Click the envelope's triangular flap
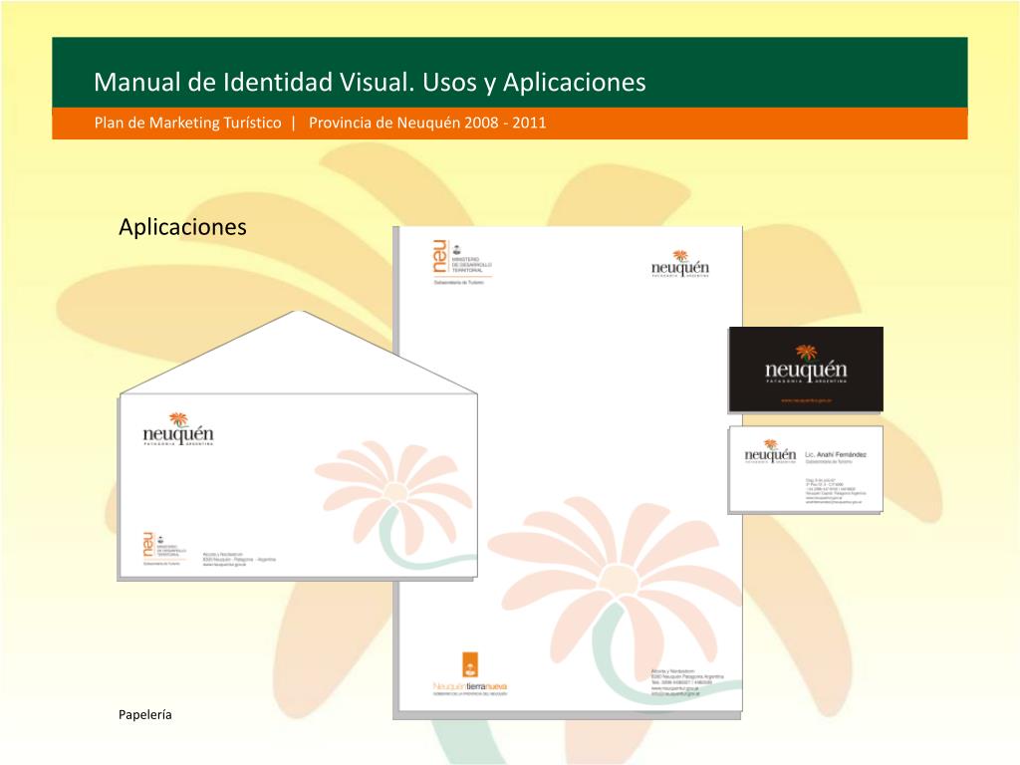 click(299, 354)
